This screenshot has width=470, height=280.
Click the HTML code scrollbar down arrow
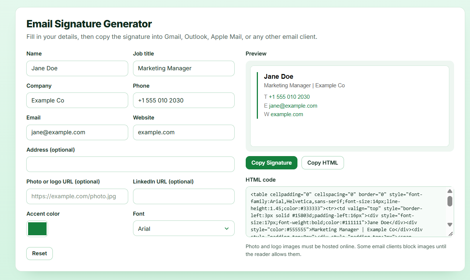(450, 225)
